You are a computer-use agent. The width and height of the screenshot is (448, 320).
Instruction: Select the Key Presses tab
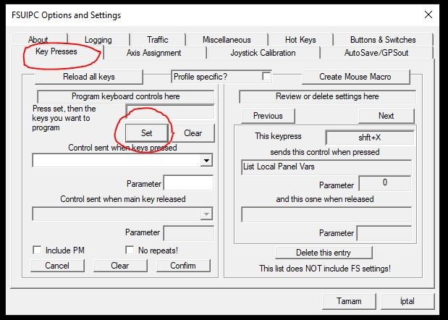click(x=56, y=51)
